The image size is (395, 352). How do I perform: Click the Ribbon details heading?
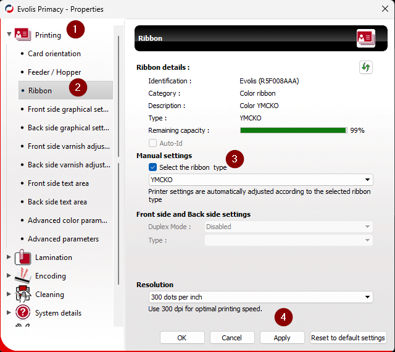click(x=163, y=67)
